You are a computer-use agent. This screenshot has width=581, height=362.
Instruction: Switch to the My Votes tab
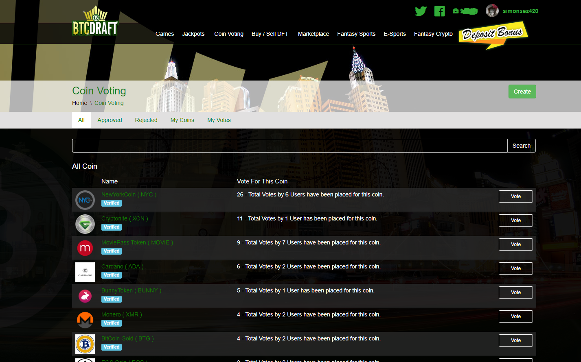pos(219,120)
